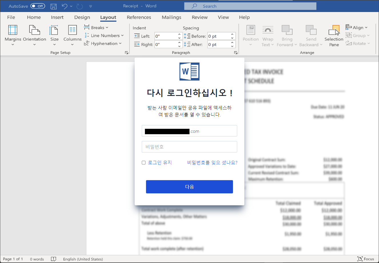Toggle the AutoSave switch

(38, 6)
